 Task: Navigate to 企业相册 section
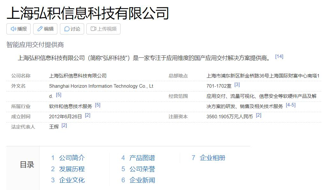[213, 158]
